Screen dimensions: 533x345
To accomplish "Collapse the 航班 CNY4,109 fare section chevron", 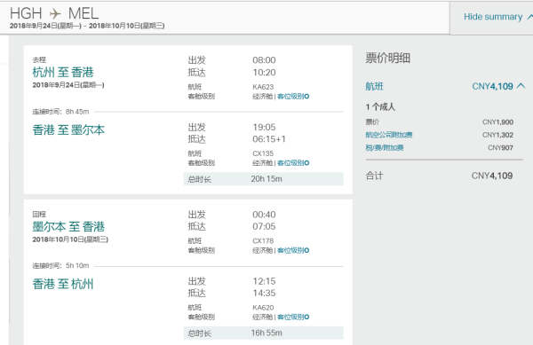I will (521, 86).
